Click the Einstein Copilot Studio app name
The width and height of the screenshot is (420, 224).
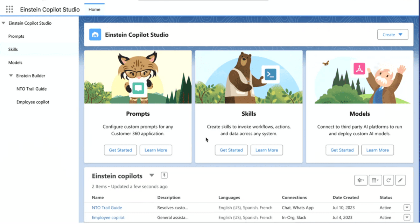[50, 9]
